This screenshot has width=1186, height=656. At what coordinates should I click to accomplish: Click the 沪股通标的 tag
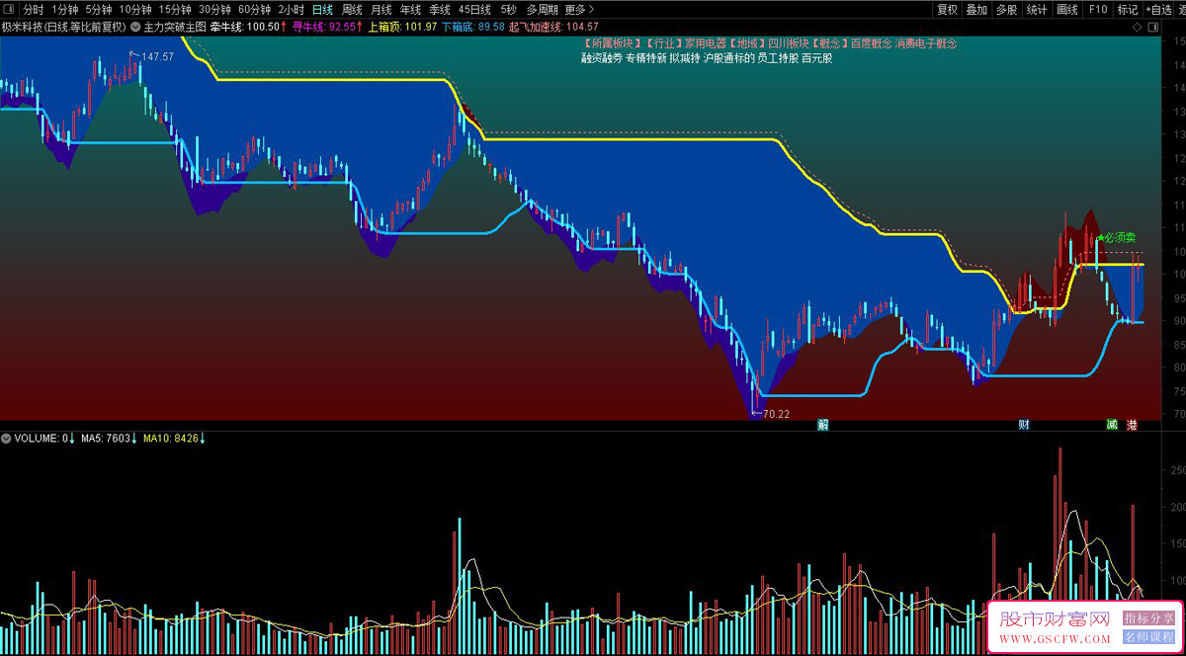pos(729,58)
